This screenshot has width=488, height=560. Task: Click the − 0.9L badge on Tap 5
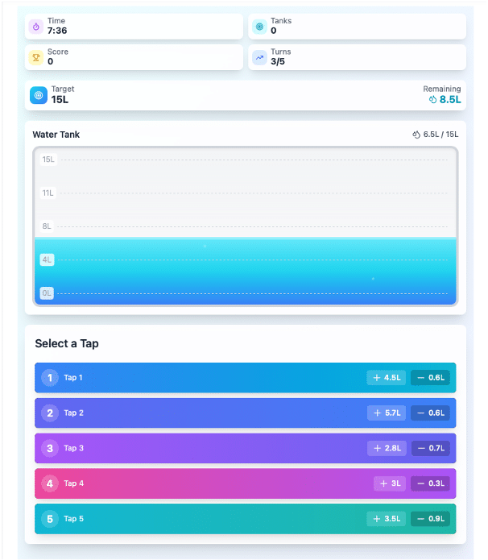pos(430,519)
